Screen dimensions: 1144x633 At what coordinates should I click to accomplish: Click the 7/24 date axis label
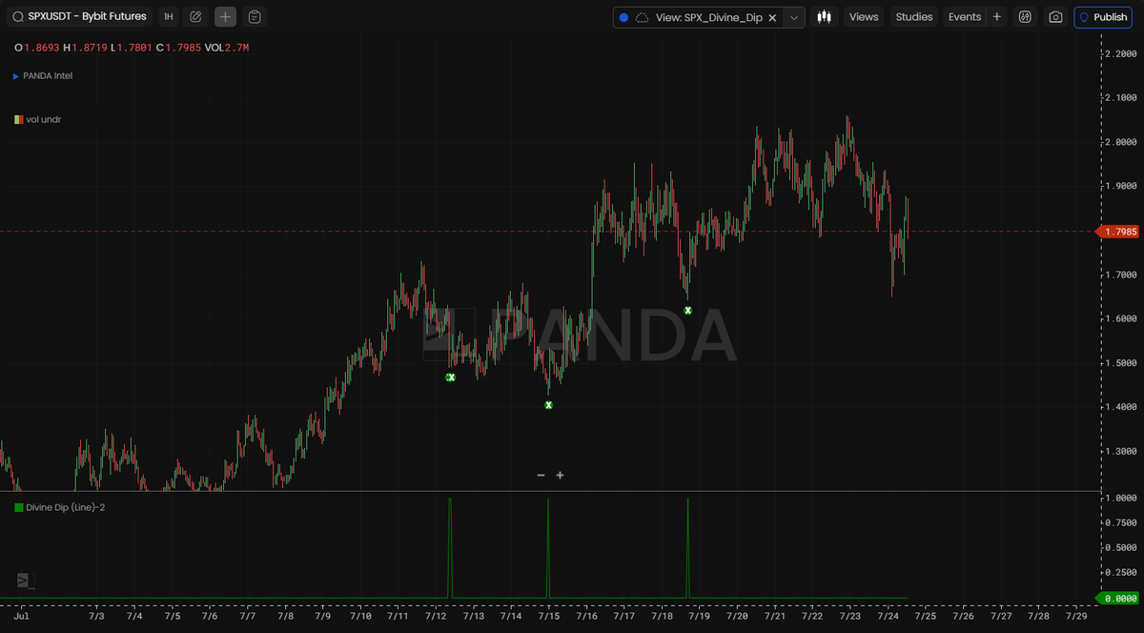pos(888,617)
